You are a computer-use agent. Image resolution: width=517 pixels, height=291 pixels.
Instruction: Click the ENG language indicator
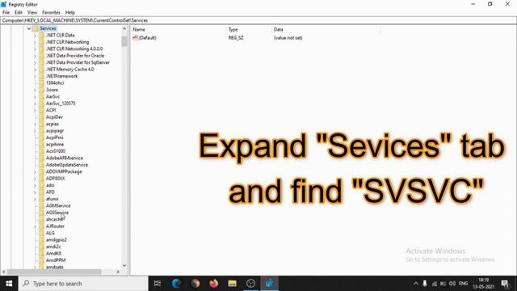click(x=463, y=284)
